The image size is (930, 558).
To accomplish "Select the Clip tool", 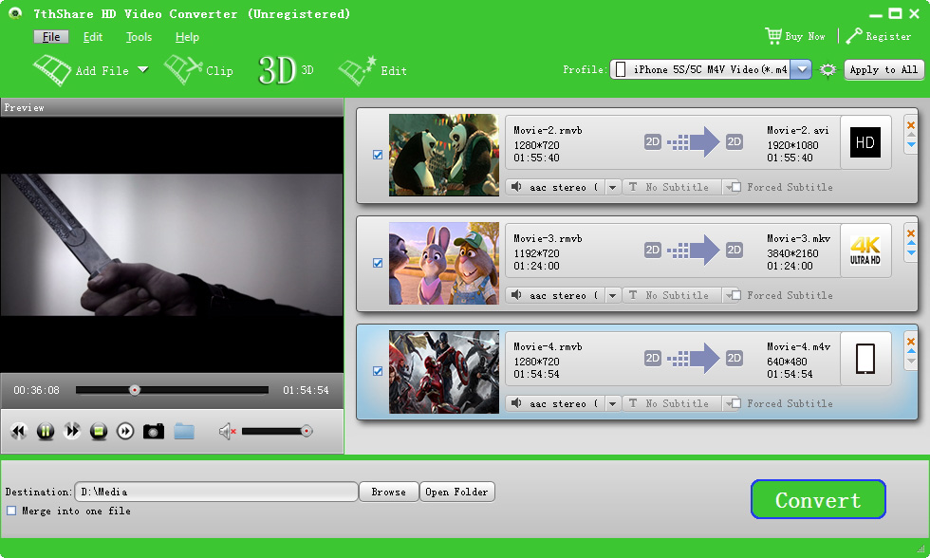I will pos(199,69).
